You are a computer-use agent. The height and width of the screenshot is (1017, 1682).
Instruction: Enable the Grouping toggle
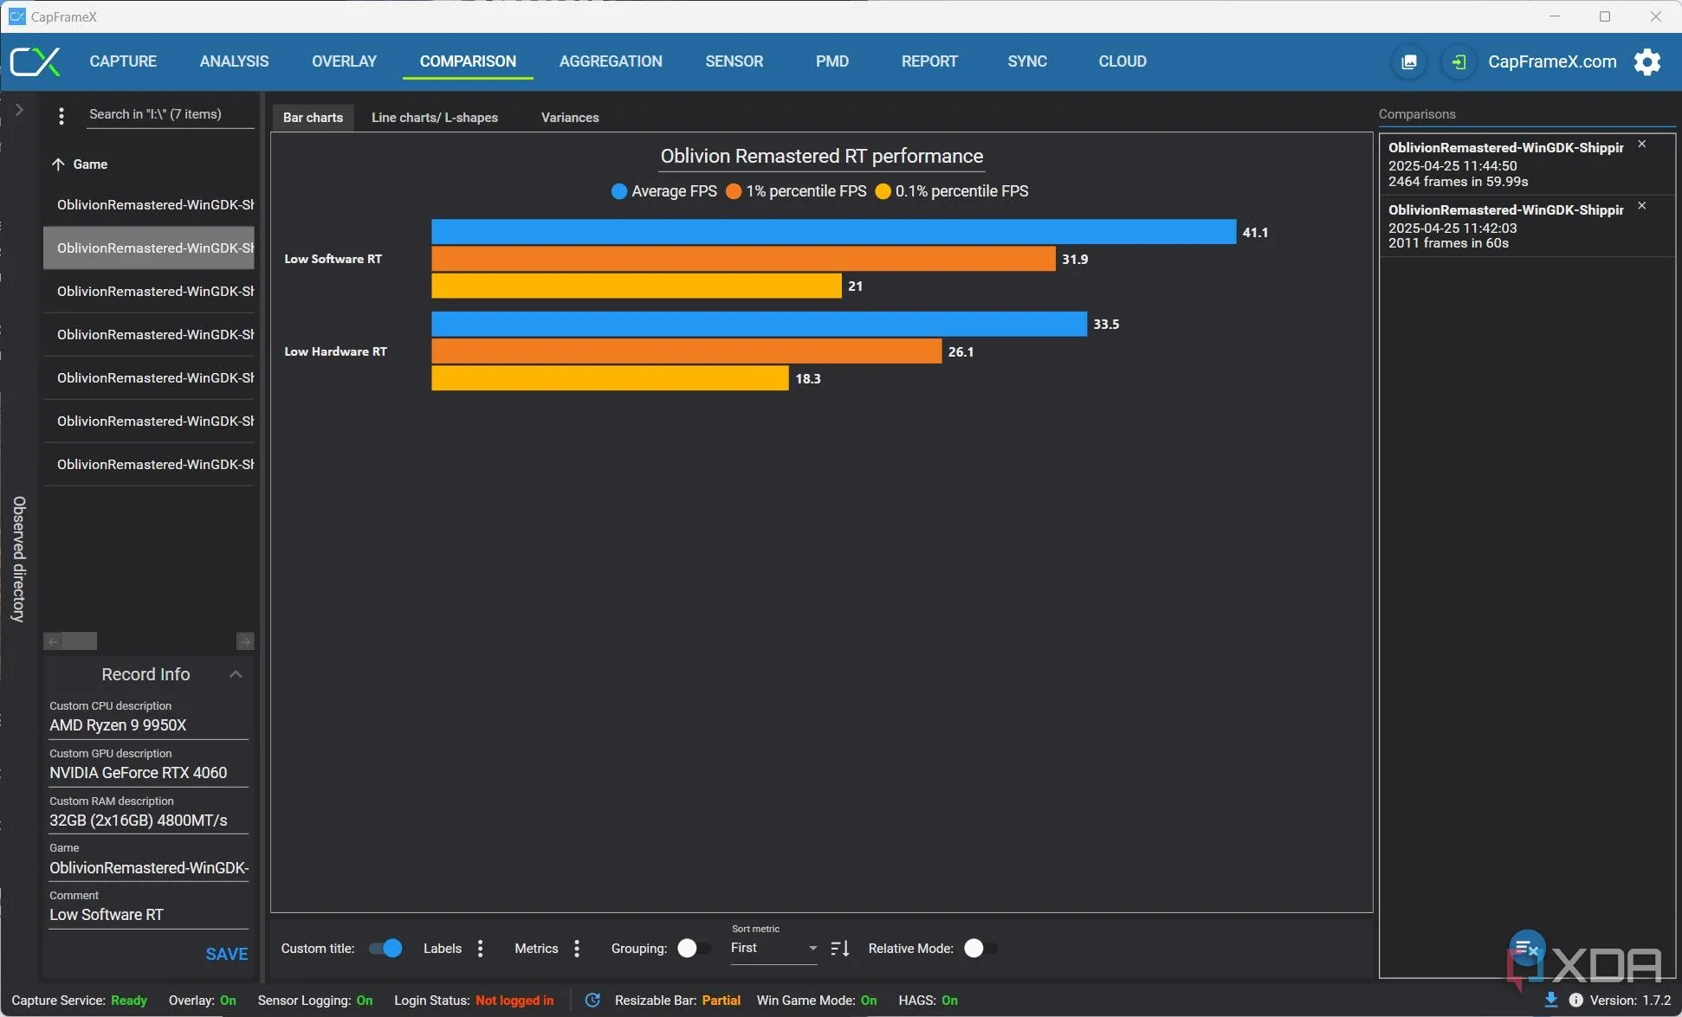[693, 949]
